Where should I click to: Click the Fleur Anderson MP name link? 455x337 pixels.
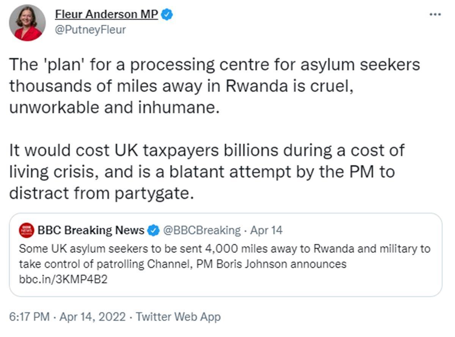coord(107,14)
